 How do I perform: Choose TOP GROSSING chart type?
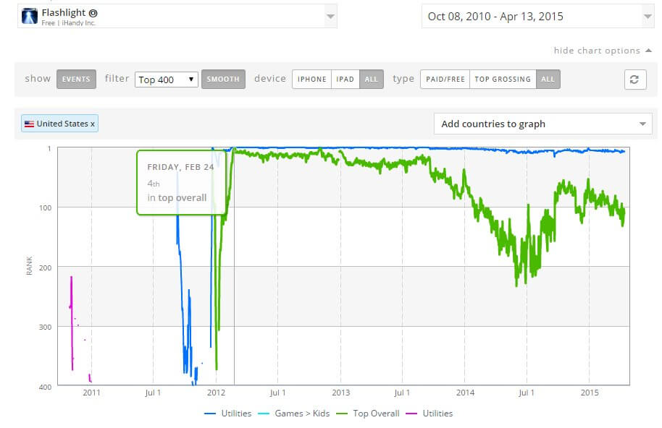(x=503, y=80)
